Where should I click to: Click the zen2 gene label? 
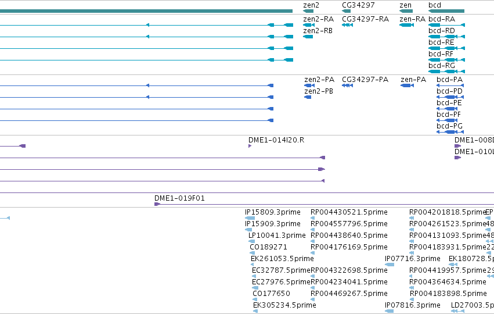tap(311, 5)
